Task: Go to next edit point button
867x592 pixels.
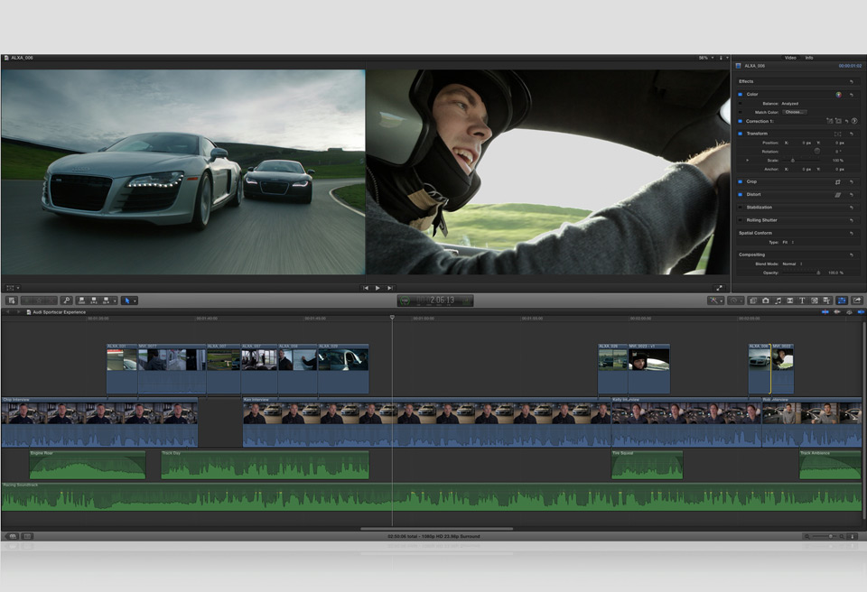Action: click(x=390, y=288)
